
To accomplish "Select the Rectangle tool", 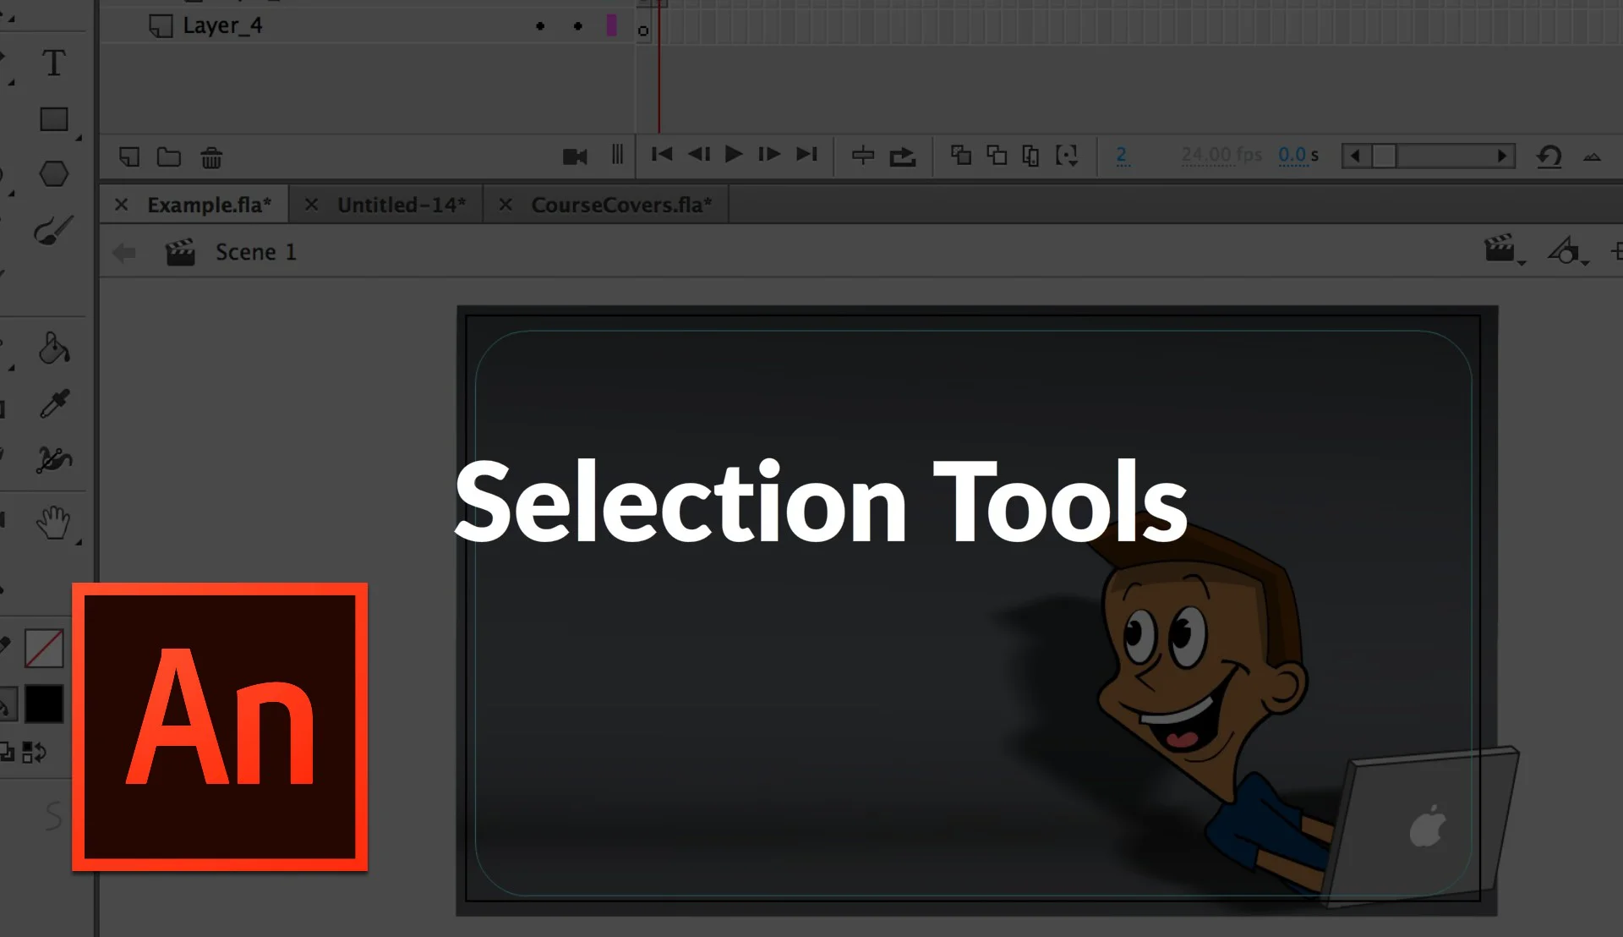I will coord(52,118).
